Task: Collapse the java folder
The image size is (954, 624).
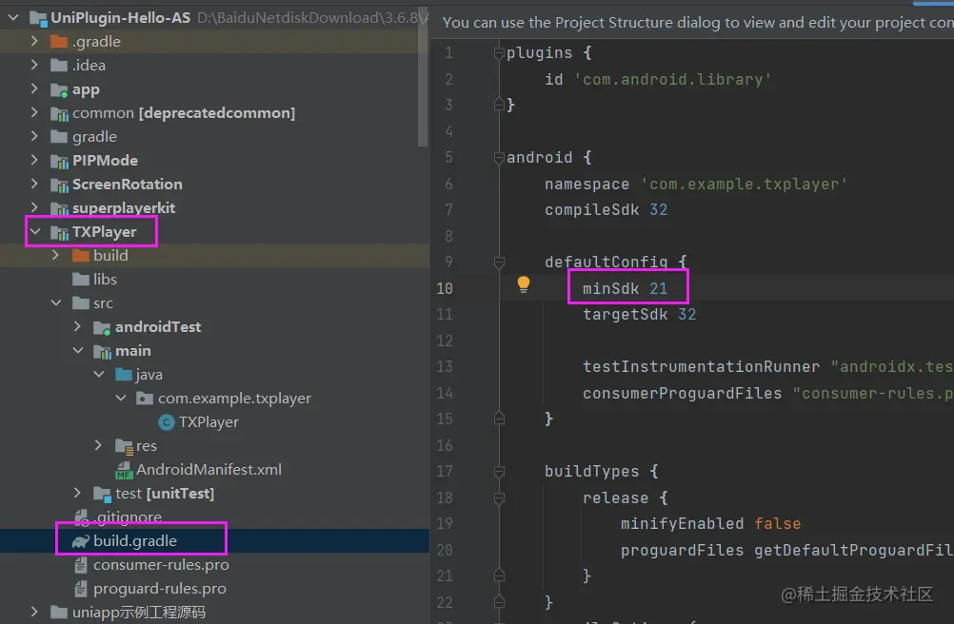Action: 99,374
